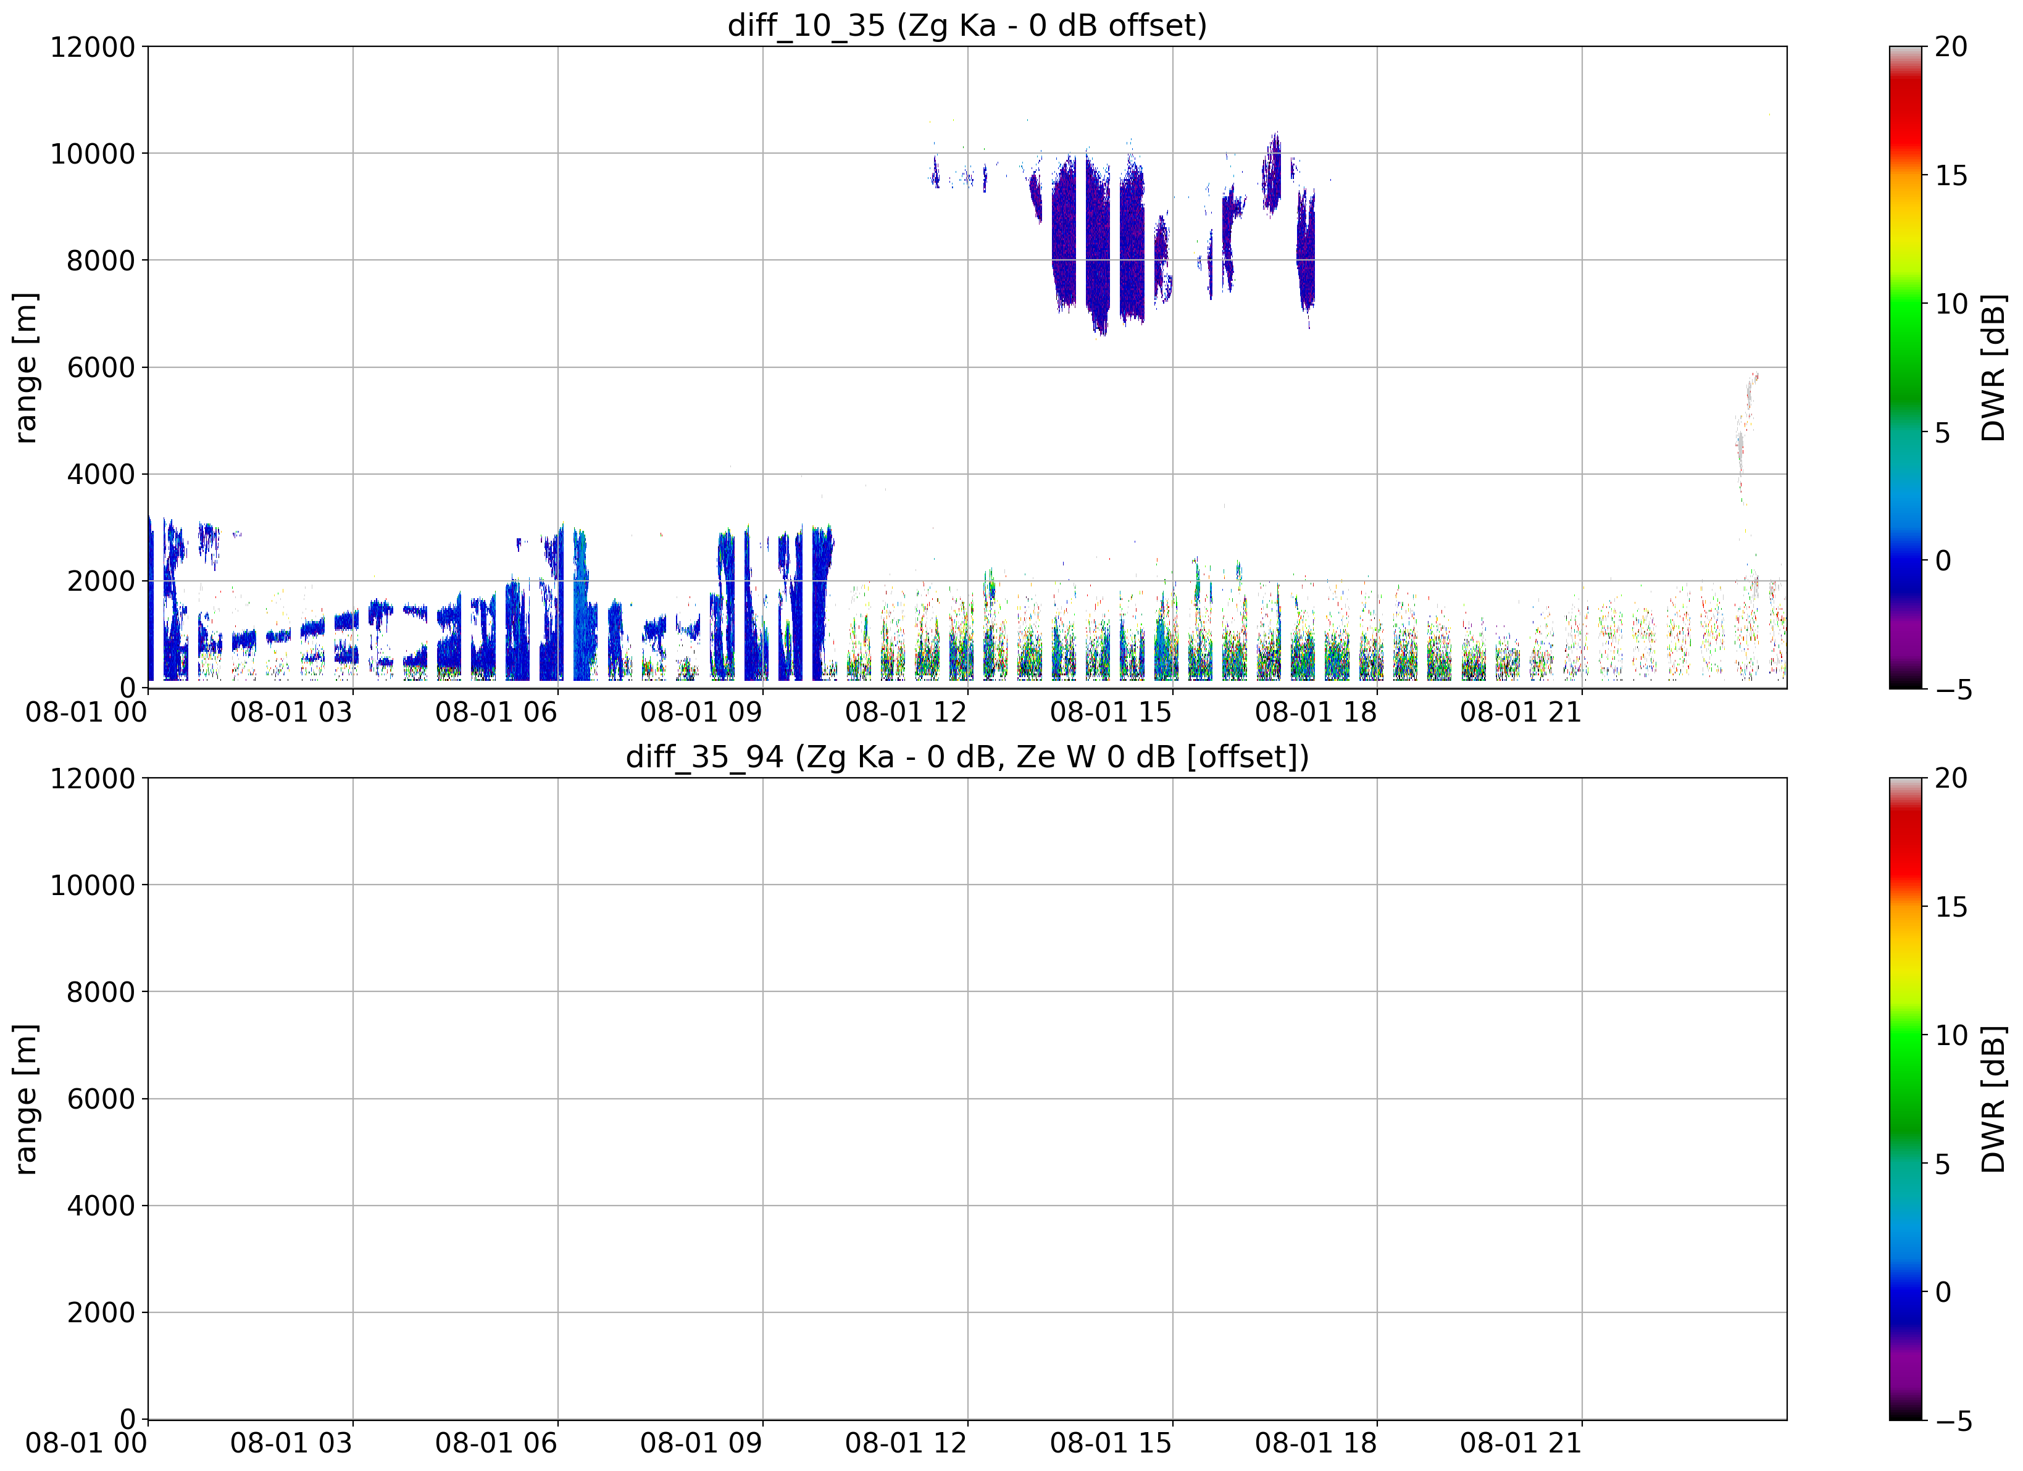The image size is (2023, 1471).
Task: Click the top plot 08-01 00 time label
Action: click(x=86, y=712)
